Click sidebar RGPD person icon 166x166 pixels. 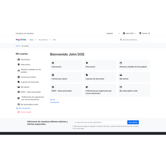(x=19, y=92)
